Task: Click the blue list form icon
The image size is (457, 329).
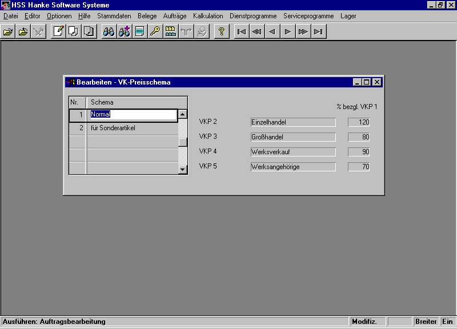Action: click(139, 31)
